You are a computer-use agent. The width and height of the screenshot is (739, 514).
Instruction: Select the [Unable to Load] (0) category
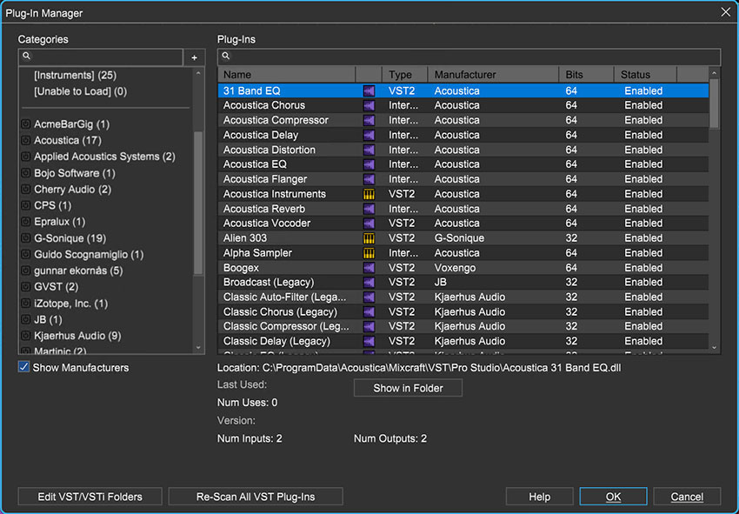[80, 91]
